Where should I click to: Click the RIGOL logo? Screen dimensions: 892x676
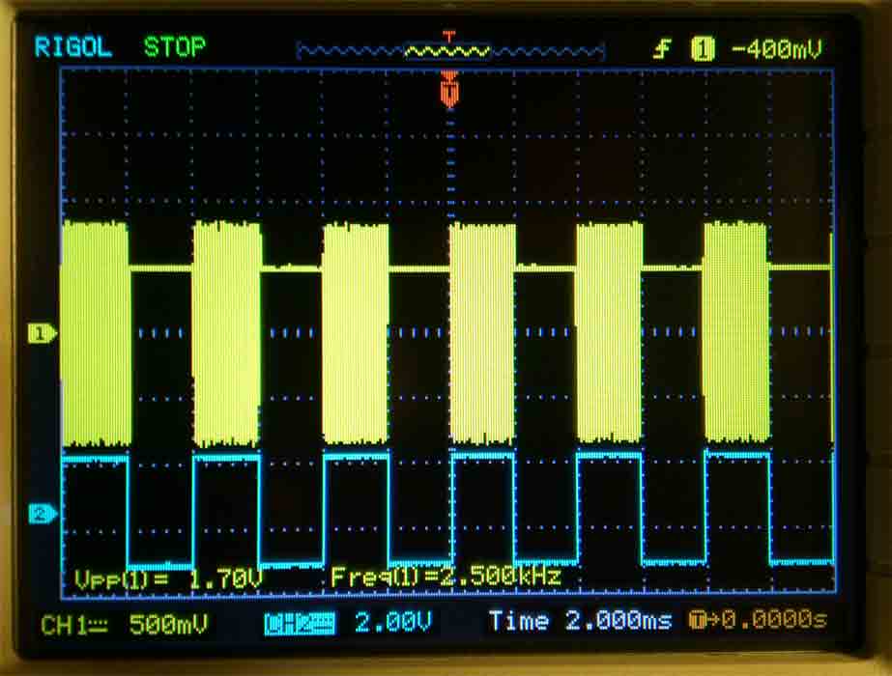[x=73, y=47]
